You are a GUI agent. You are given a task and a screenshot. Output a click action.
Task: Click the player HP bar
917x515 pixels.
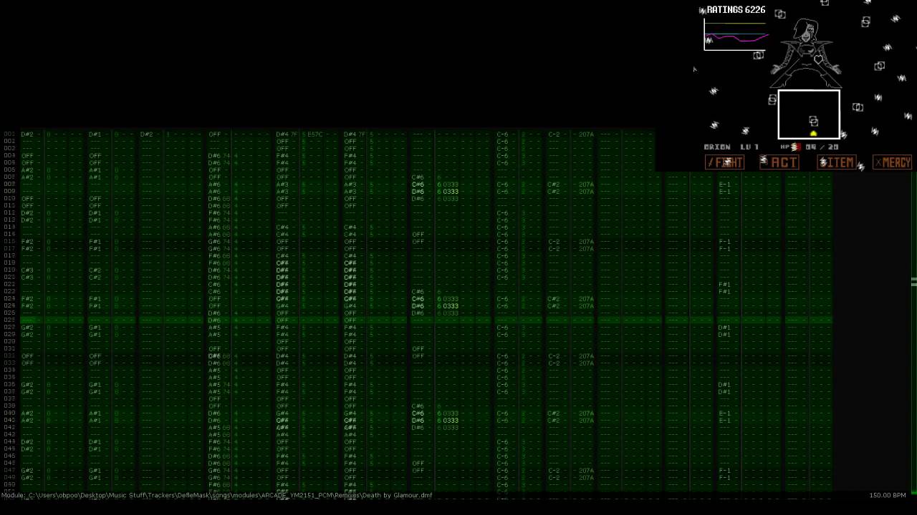tap(794, 147)
